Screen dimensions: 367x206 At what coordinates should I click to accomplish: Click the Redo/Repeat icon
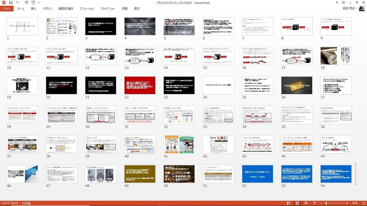26,3
